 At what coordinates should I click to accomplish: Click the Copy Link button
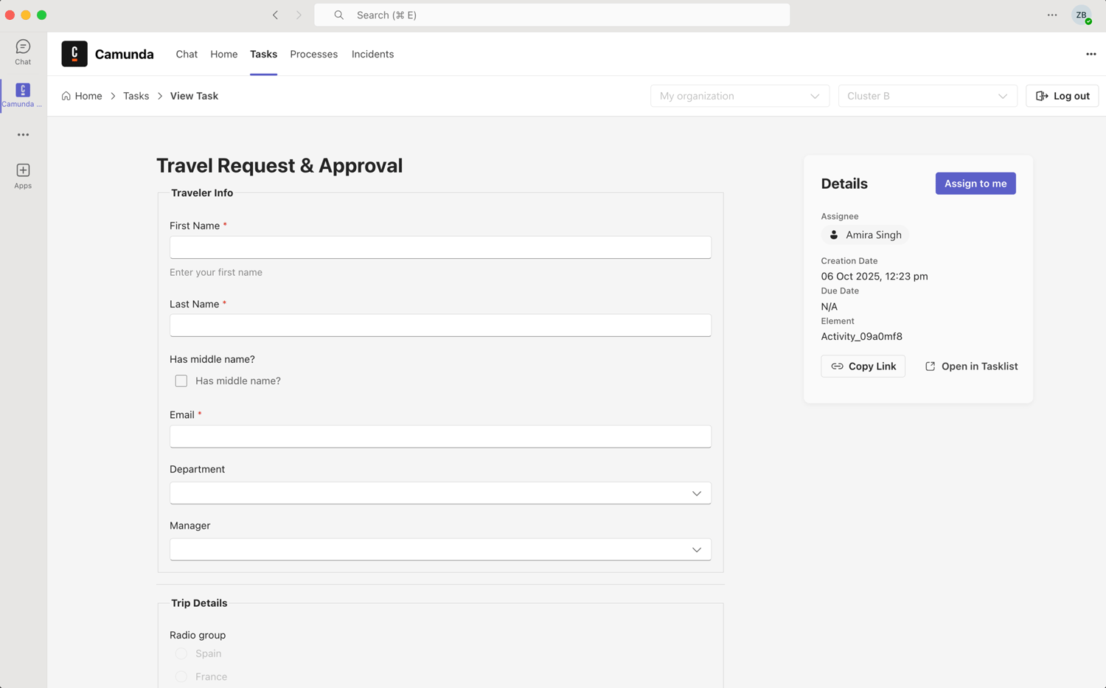pos(863,366)
